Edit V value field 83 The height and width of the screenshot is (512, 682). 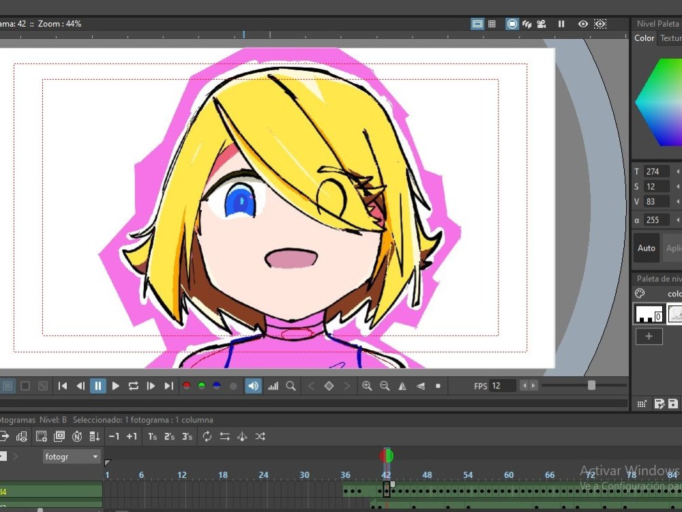656,201
